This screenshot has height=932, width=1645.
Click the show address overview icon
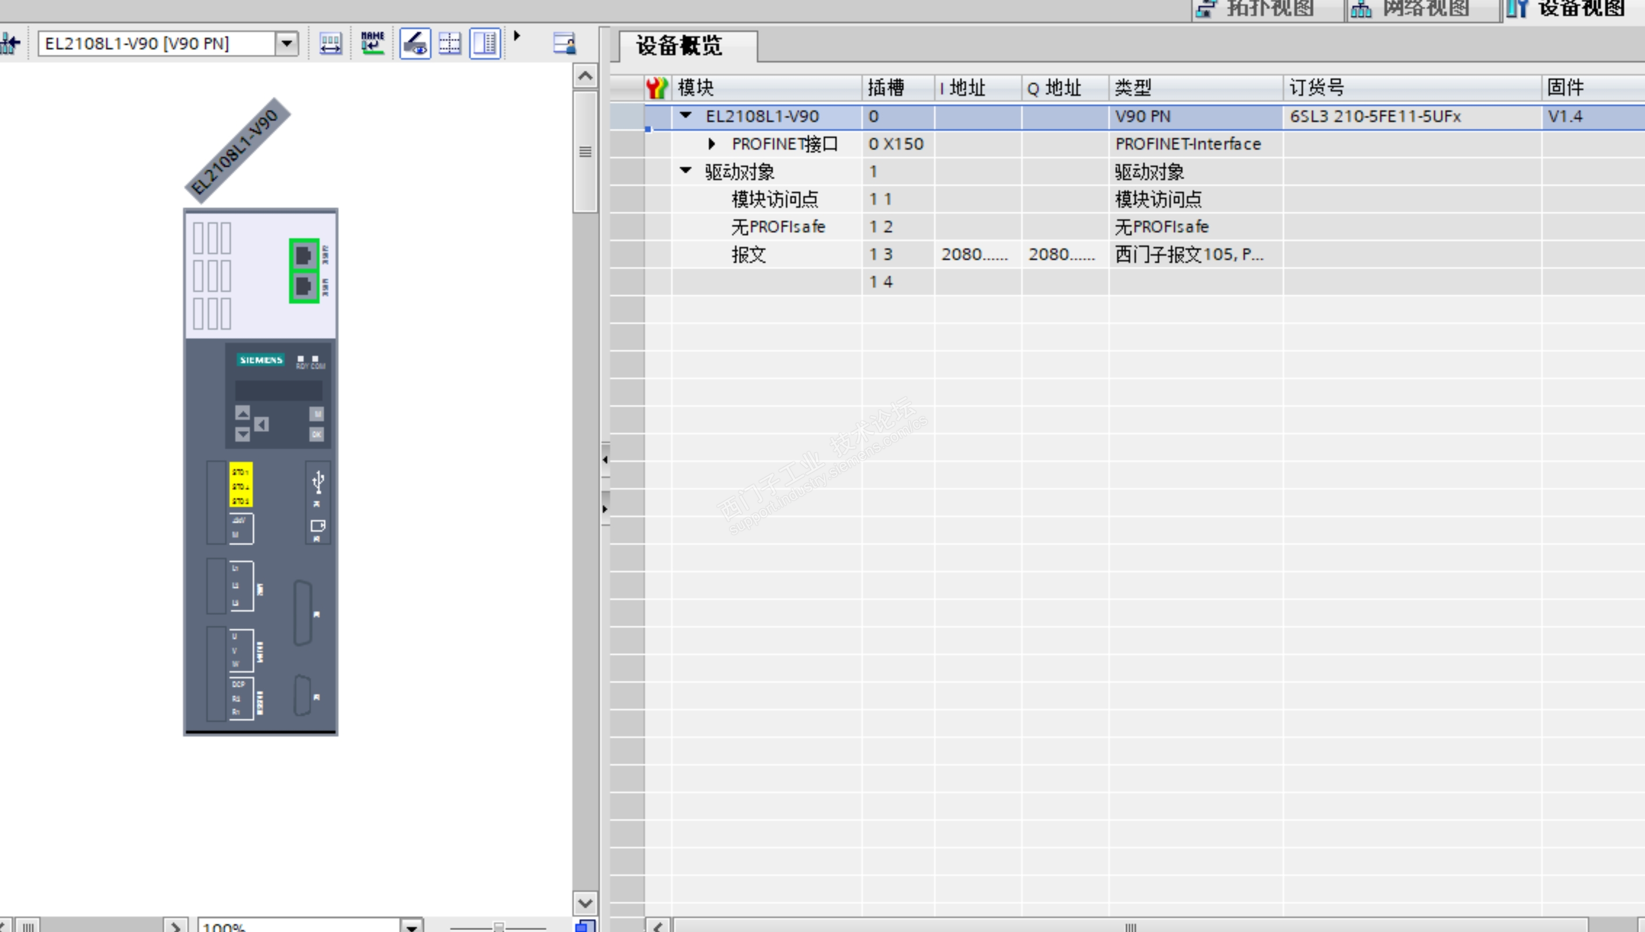click(x=330, y=44)
